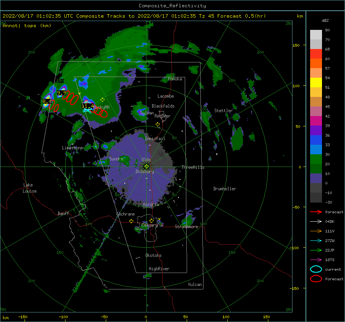Click the green 22JP arrow in legend
345x322 pixels.
316,250
